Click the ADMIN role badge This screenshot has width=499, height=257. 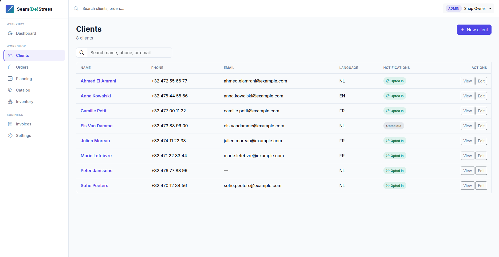(x=454, y=9)
